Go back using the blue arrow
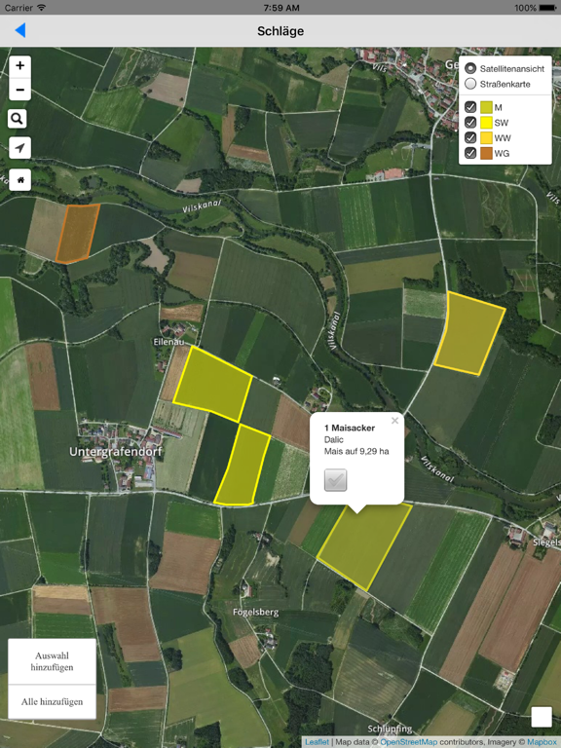Screen dimensions: 561x748 pos(20,30)
